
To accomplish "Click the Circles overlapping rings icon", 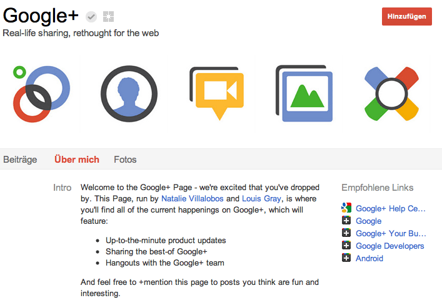I will (x=41, y=94).
